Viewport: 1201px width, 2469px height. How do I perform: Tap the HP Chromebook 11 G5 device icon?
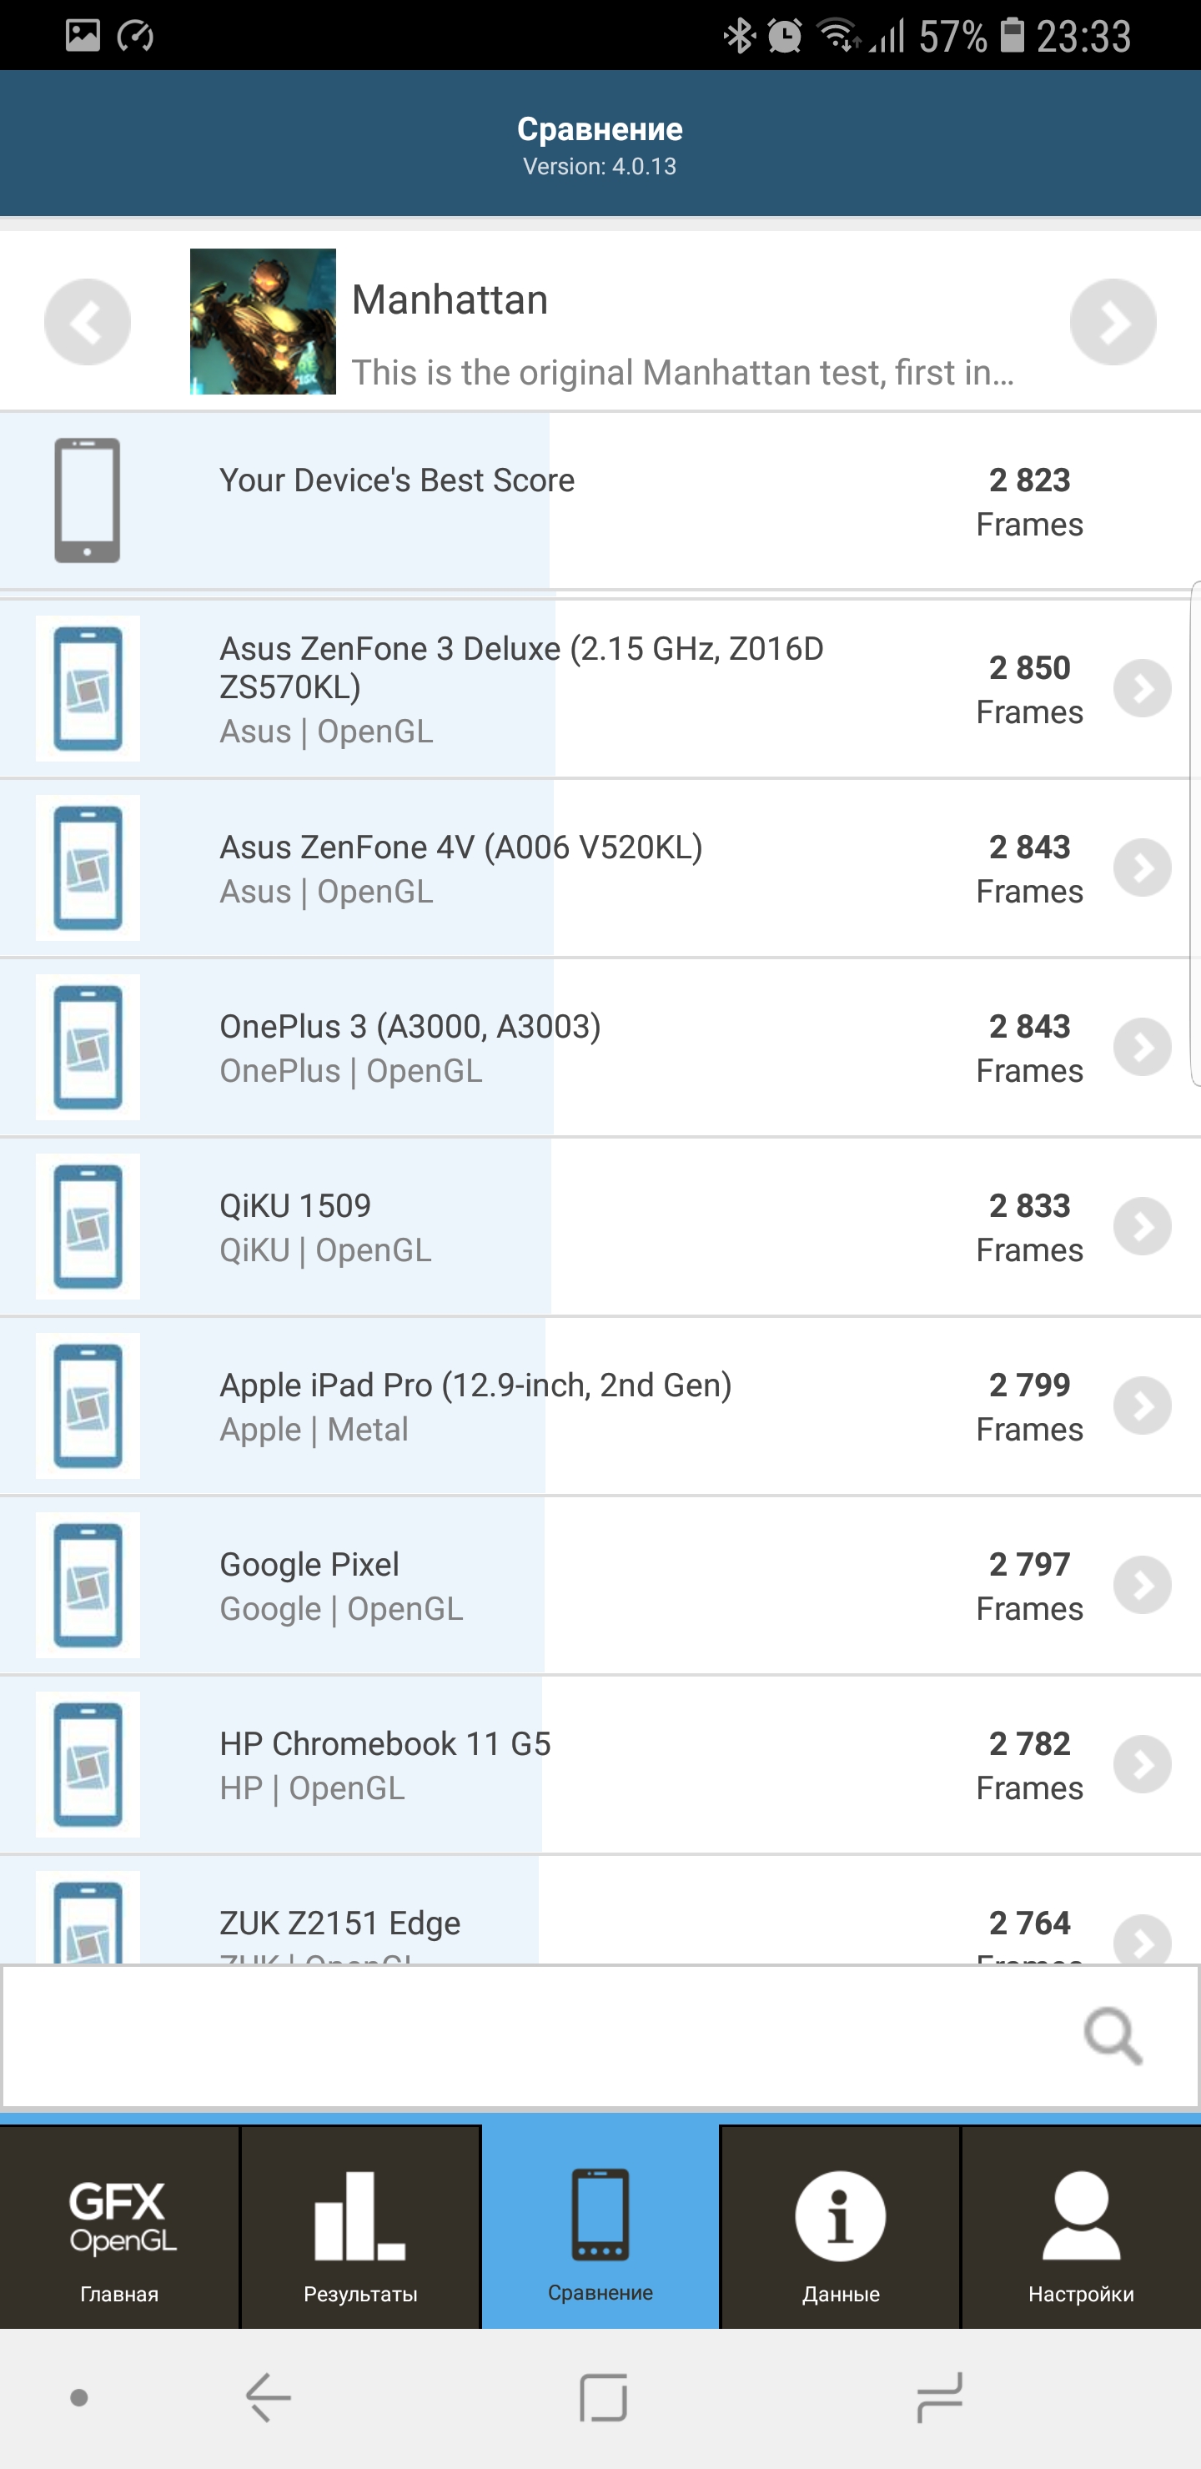point(88,1764)
